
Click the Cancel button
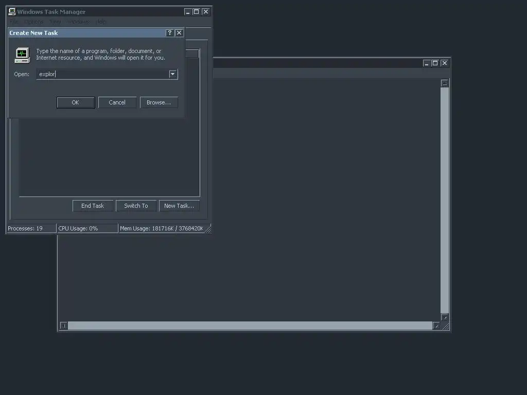[x=117, y=102]
